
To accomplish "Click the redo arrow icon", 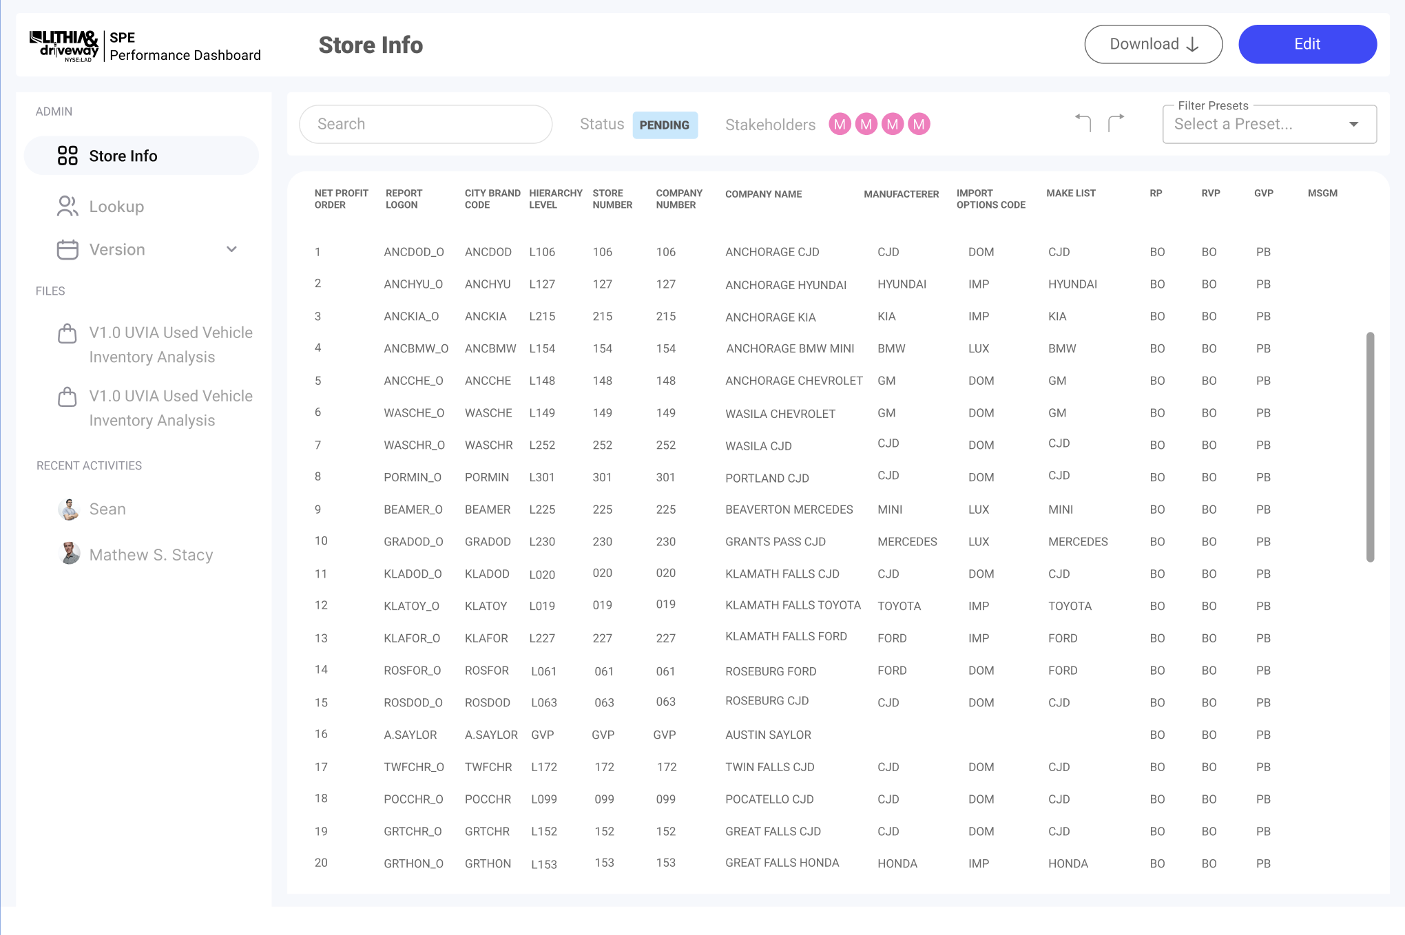I will (1116, 123).
